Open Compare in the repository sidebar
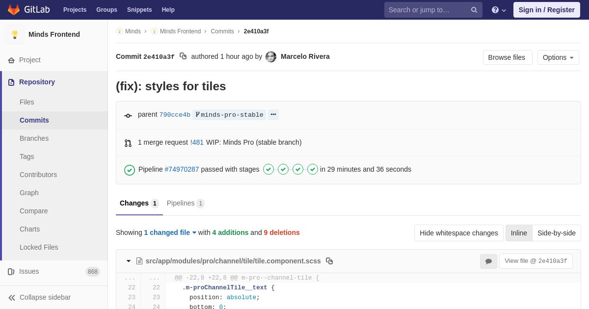The image size is (589, 309). [x=55, y=211]
